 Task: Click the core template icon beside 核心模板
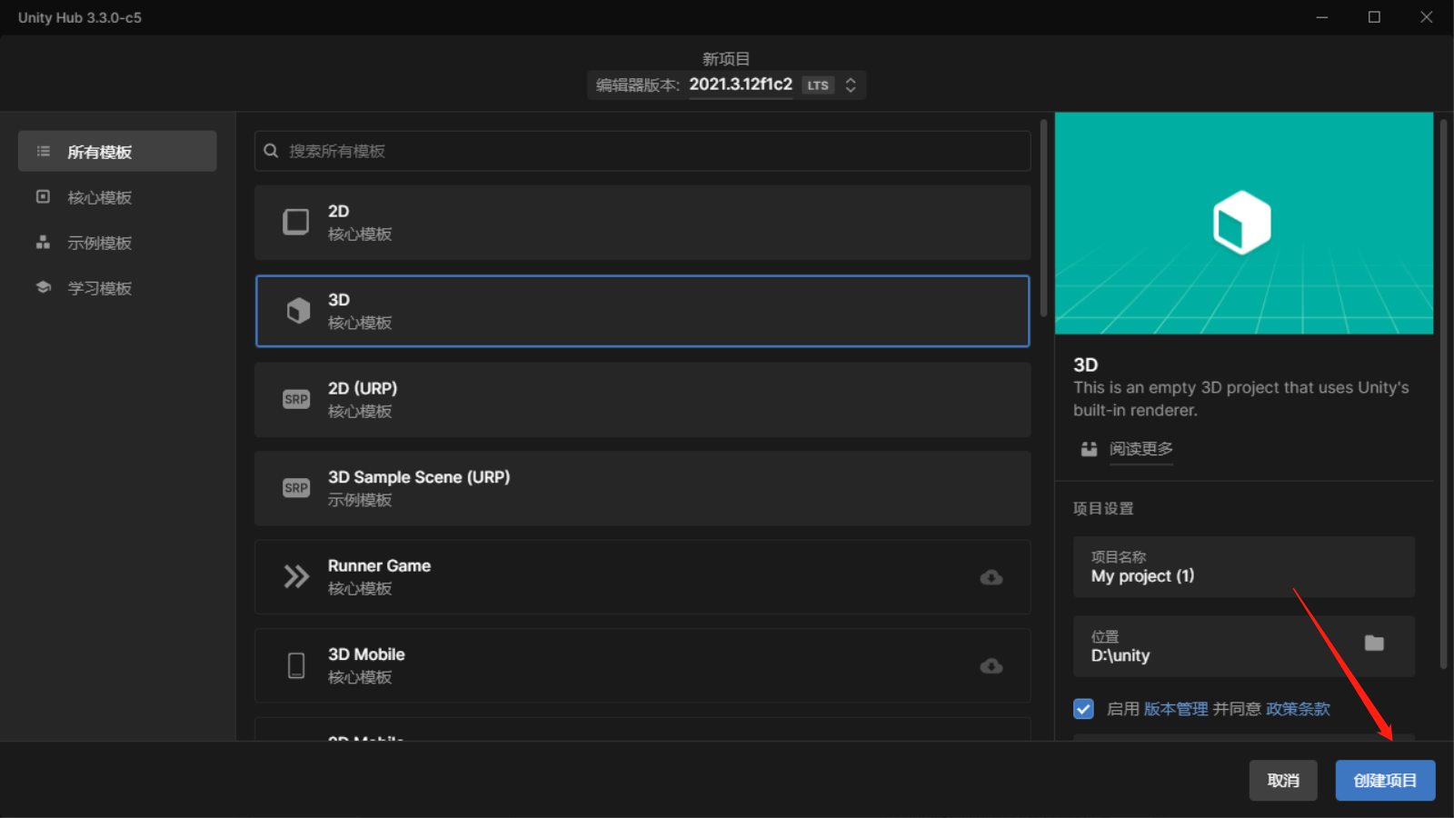click(x=43, y=196)
